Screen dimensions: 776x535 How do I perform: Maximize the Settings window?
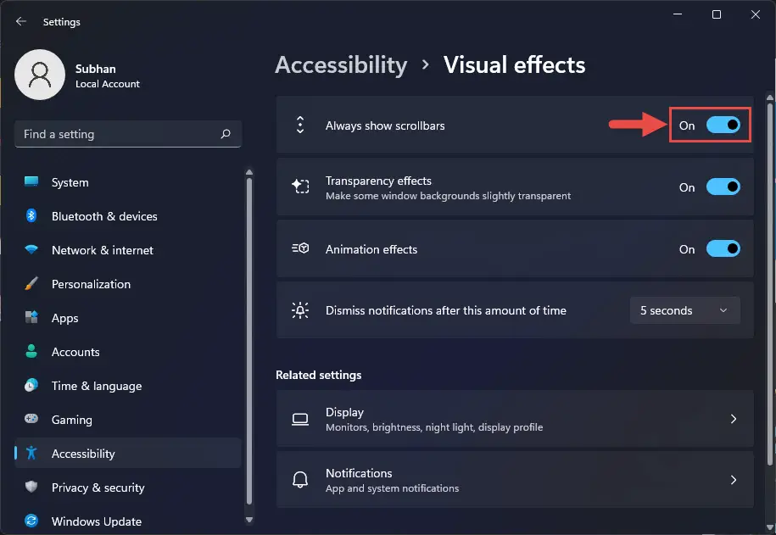[716, 14]
